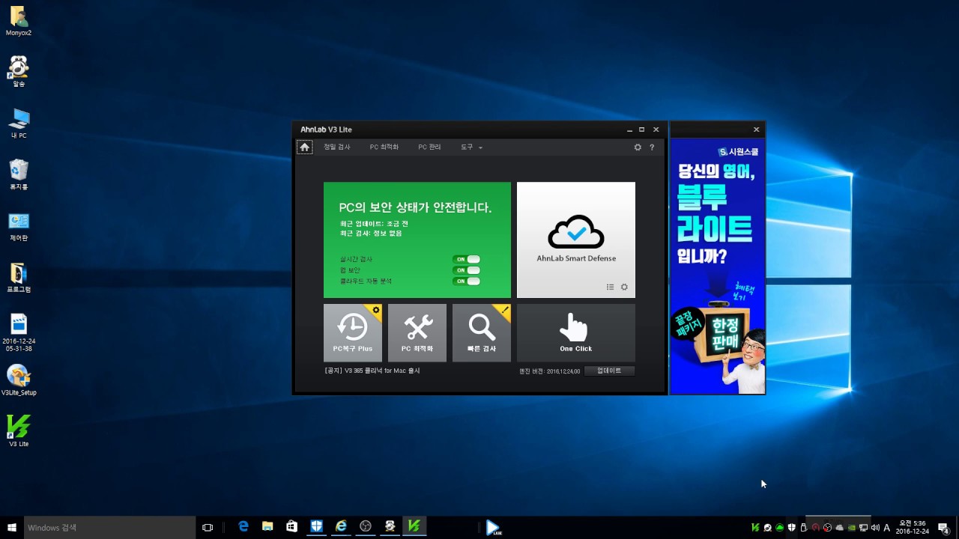Select the 2016-12-24 05-31-38 video file
The width and height of the screenshot is (959, 539).
[19, 332]
